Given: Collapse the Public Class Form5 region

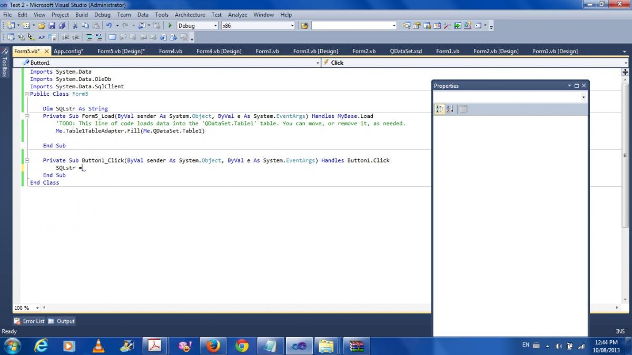Looking at the screenshot, I should [27, 94].
